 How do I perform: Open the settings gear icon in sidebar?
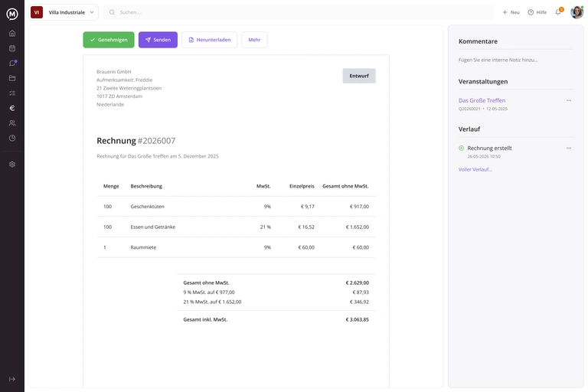[x=12, y=165]
